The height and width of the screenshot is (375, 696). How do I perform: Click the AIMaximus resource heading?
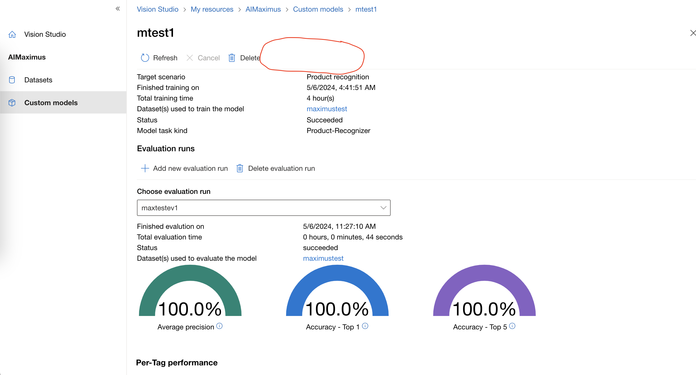[x=27, y=57]
